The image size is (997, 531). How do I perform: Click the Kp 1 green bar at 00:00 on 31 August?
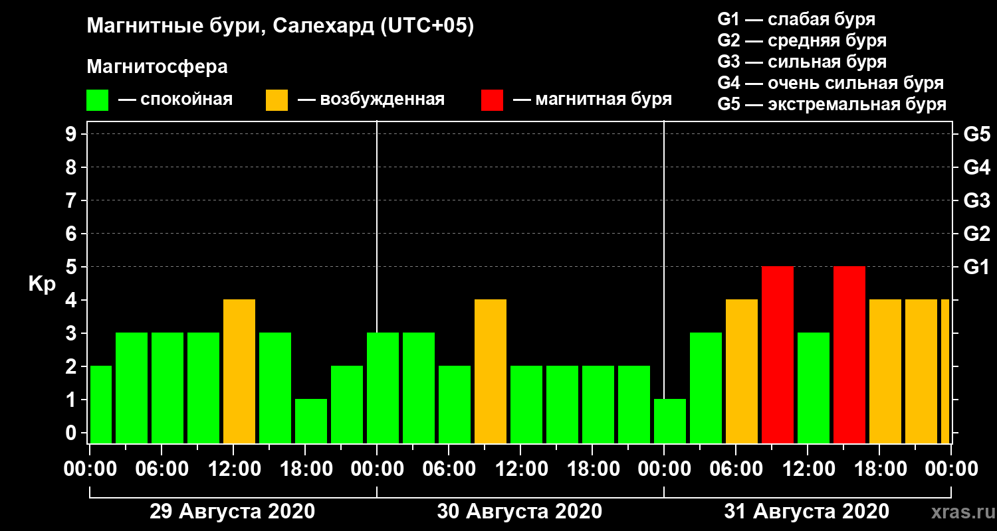point(670,421)
